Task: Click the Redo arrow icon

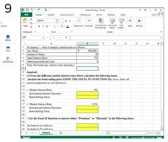Action: click(x=38, y=10)
